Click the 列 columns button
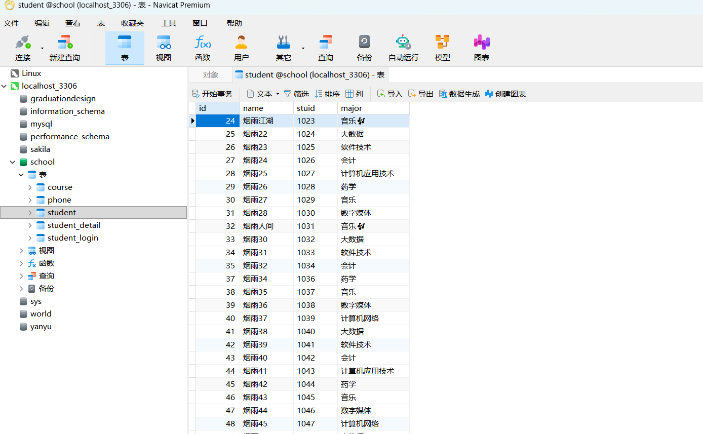 [355, 94]
